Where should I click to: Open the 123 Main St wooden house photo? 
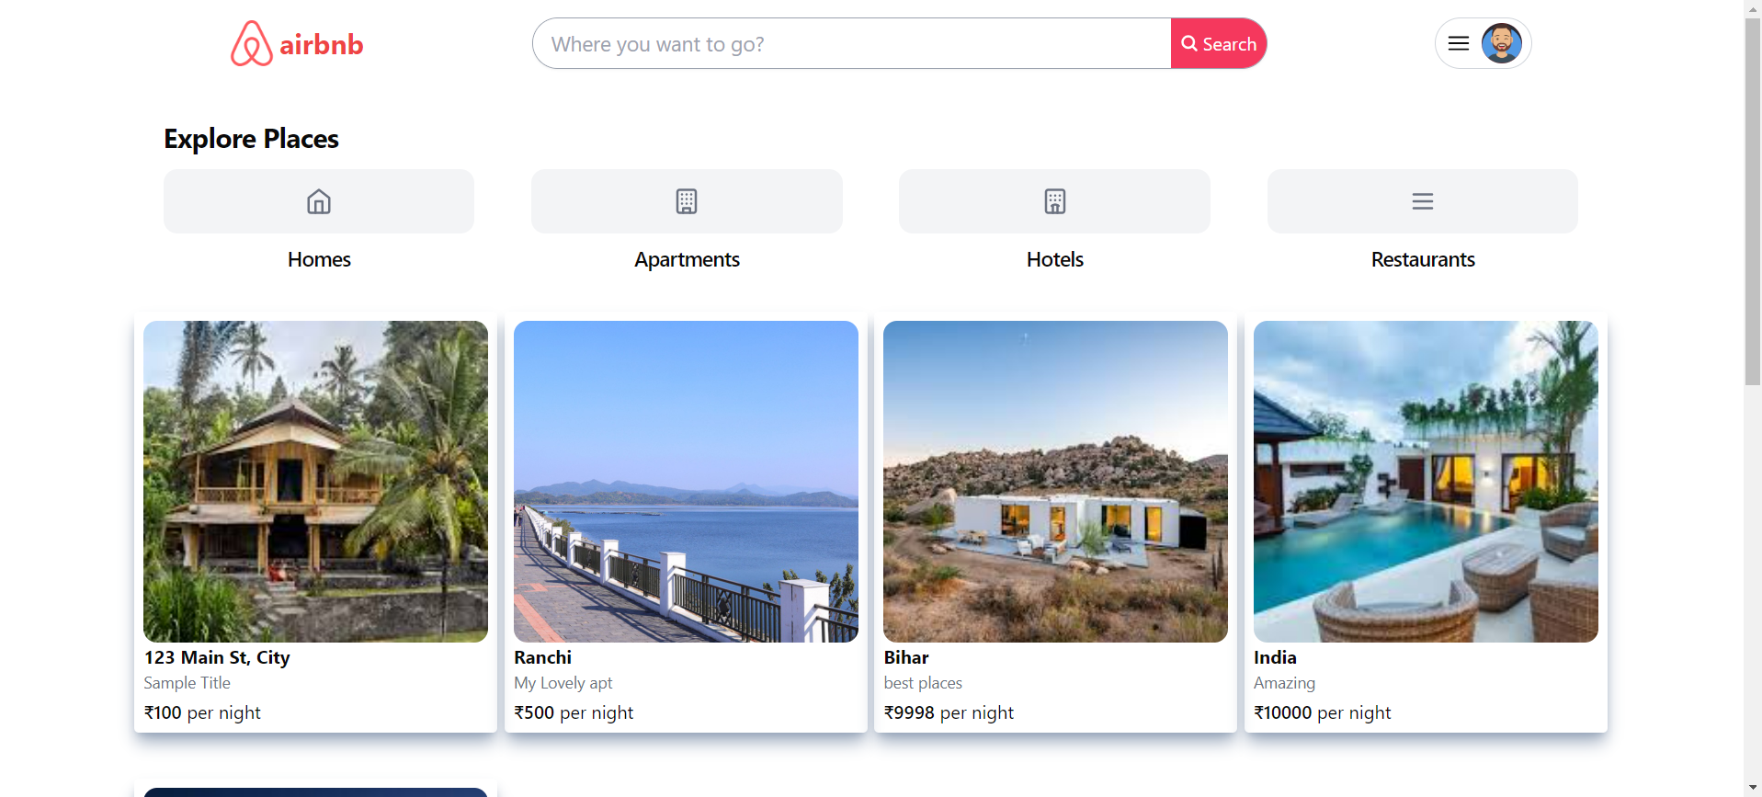click(x=315, y=481)
